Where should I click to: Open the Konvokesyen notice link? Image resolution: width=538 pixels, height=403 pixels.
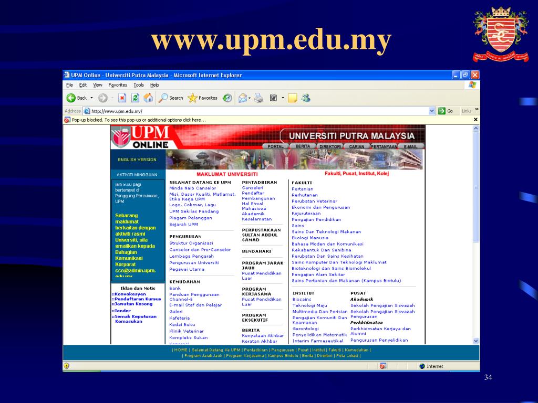(x=129, y=294)
